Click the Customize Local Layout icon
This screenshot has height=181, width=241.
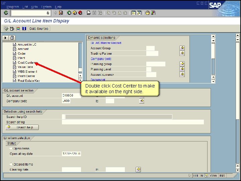tap(153, 13)
